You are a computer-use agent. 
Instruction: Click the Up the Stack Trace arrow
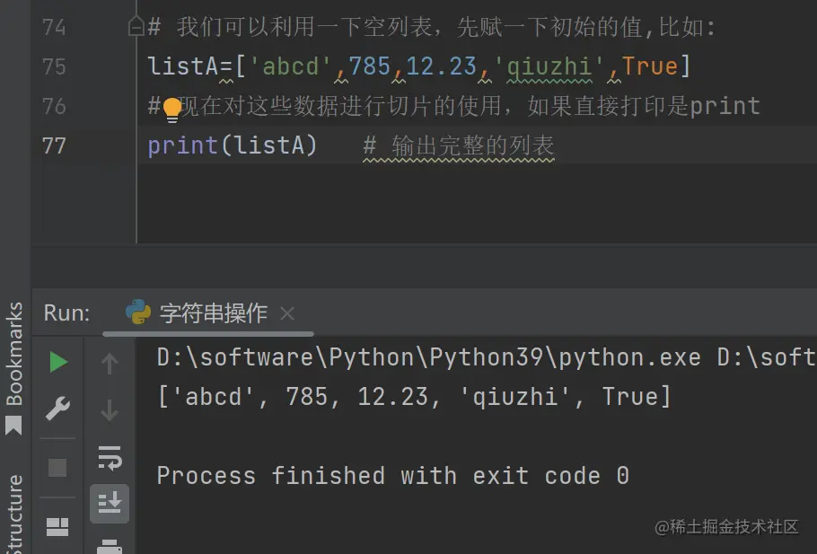click(110, 363)
